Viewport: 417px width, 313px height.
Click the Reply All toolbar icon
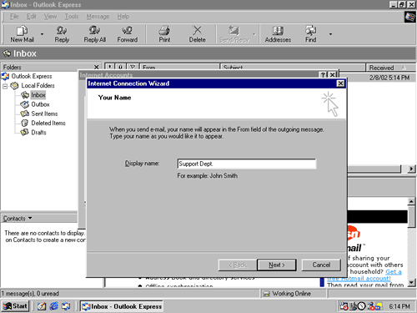(95, 34)
